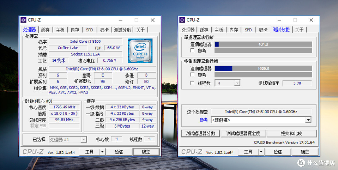The width and height of the screenshot is (338, 170).
Task: Open the 处理器 tab in left CPU-Z window
Action: (x=30, y=30)
